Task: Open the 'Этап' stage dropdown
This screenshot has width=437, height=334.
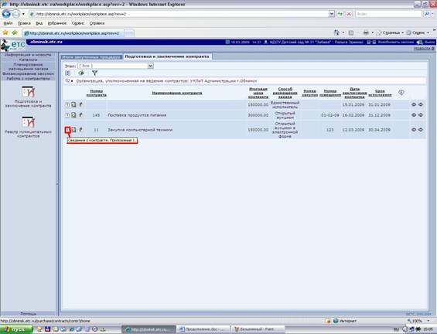Action: click(x=116, y=66)
